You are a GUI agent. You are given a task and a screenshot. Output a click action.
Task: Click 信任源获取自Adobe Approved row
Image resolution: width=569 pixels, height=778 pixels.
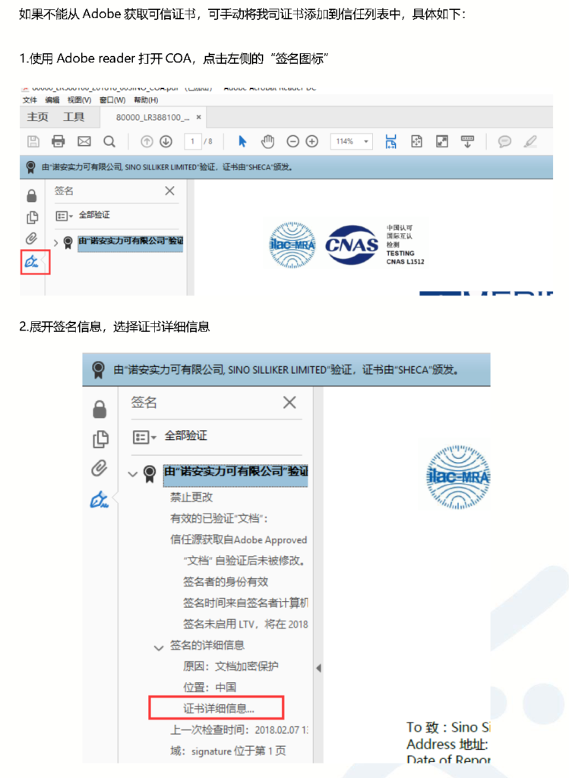click(239, 540)
